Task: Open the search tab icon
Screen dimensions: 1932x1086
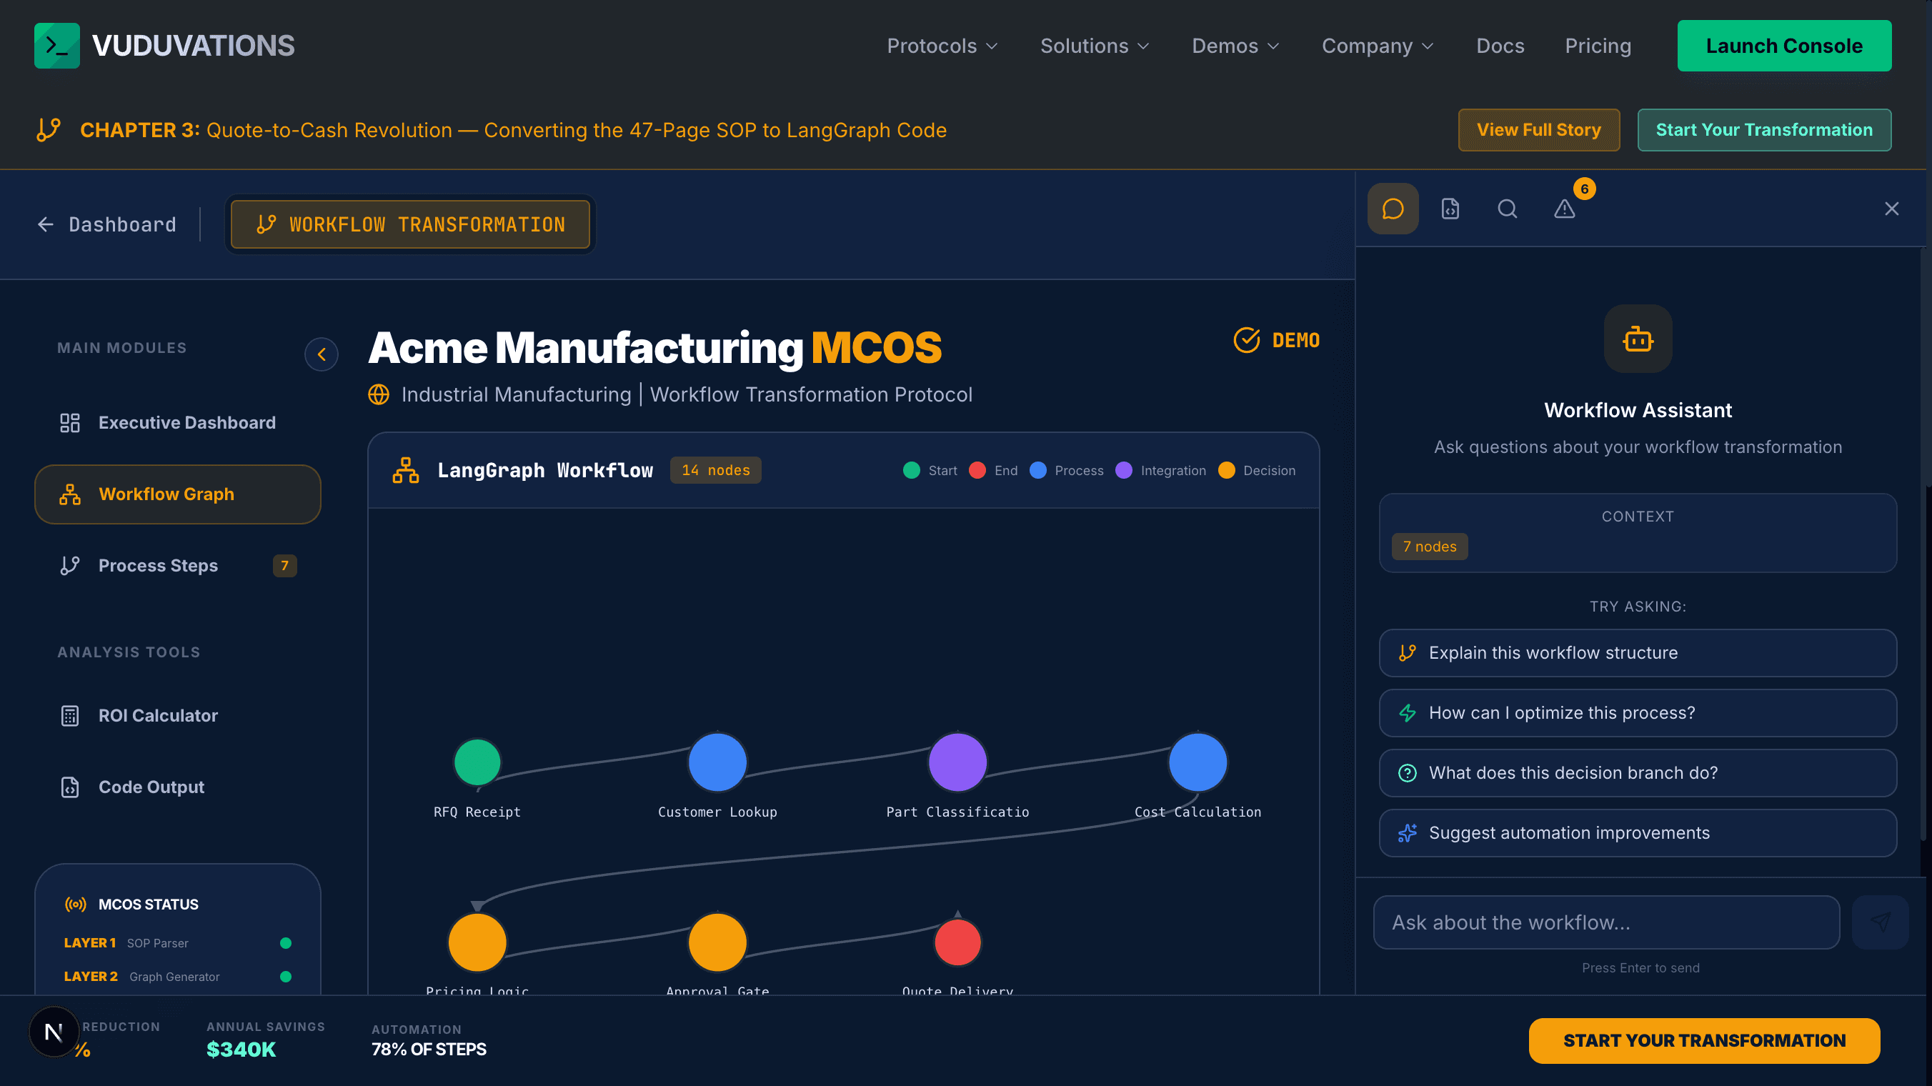Action: tap(1508, 209)
